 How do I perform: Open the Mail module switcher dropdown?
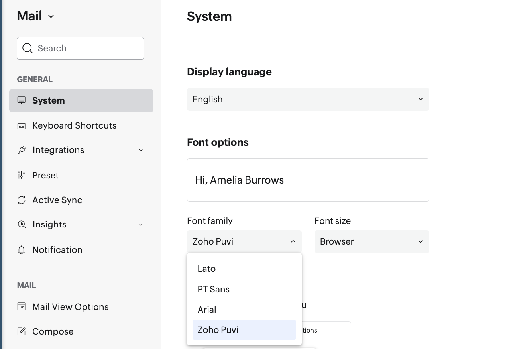pyautogui.click(x=51, y=16)
